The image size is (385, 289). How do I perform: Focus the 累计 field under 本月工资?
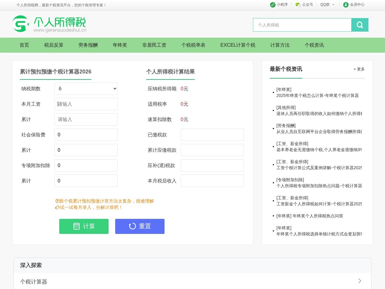coord(86,119)
